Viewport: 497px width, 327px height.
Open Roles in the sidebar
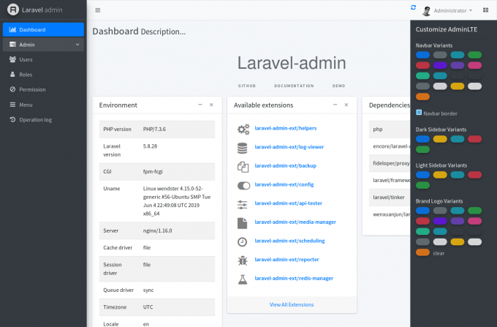[43, 75]
